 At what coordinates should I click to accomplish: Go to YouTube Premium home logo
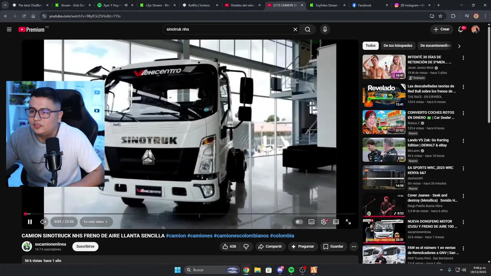tap(31, 30)
